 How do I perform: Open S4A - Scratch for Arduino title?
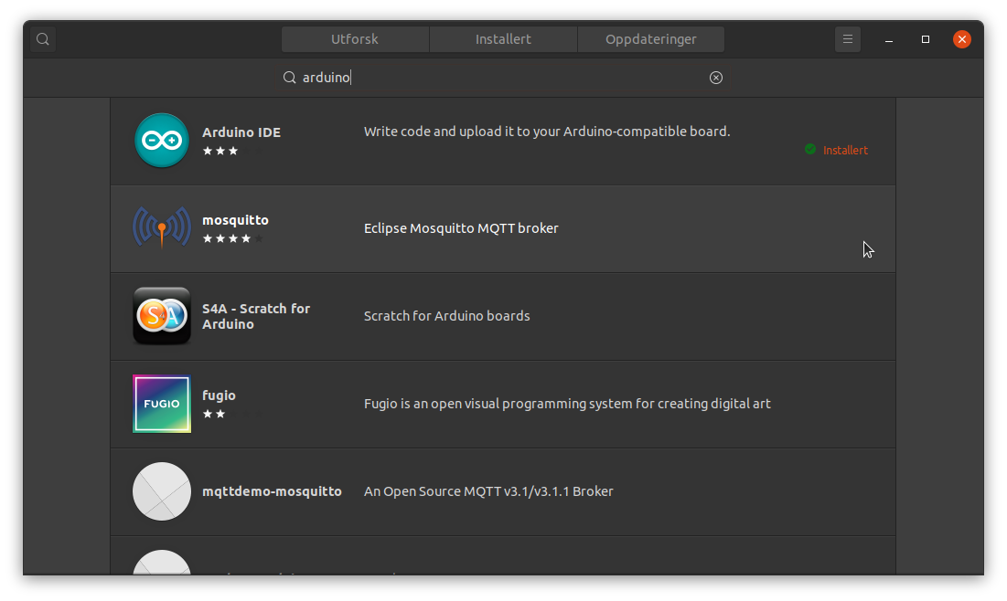click(x=256, y=316)
